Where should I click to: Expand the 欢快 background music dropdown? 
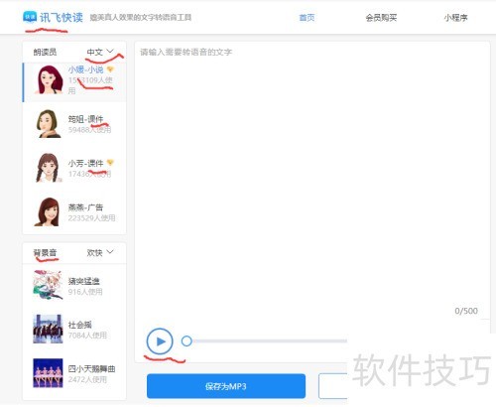point(100,253)
